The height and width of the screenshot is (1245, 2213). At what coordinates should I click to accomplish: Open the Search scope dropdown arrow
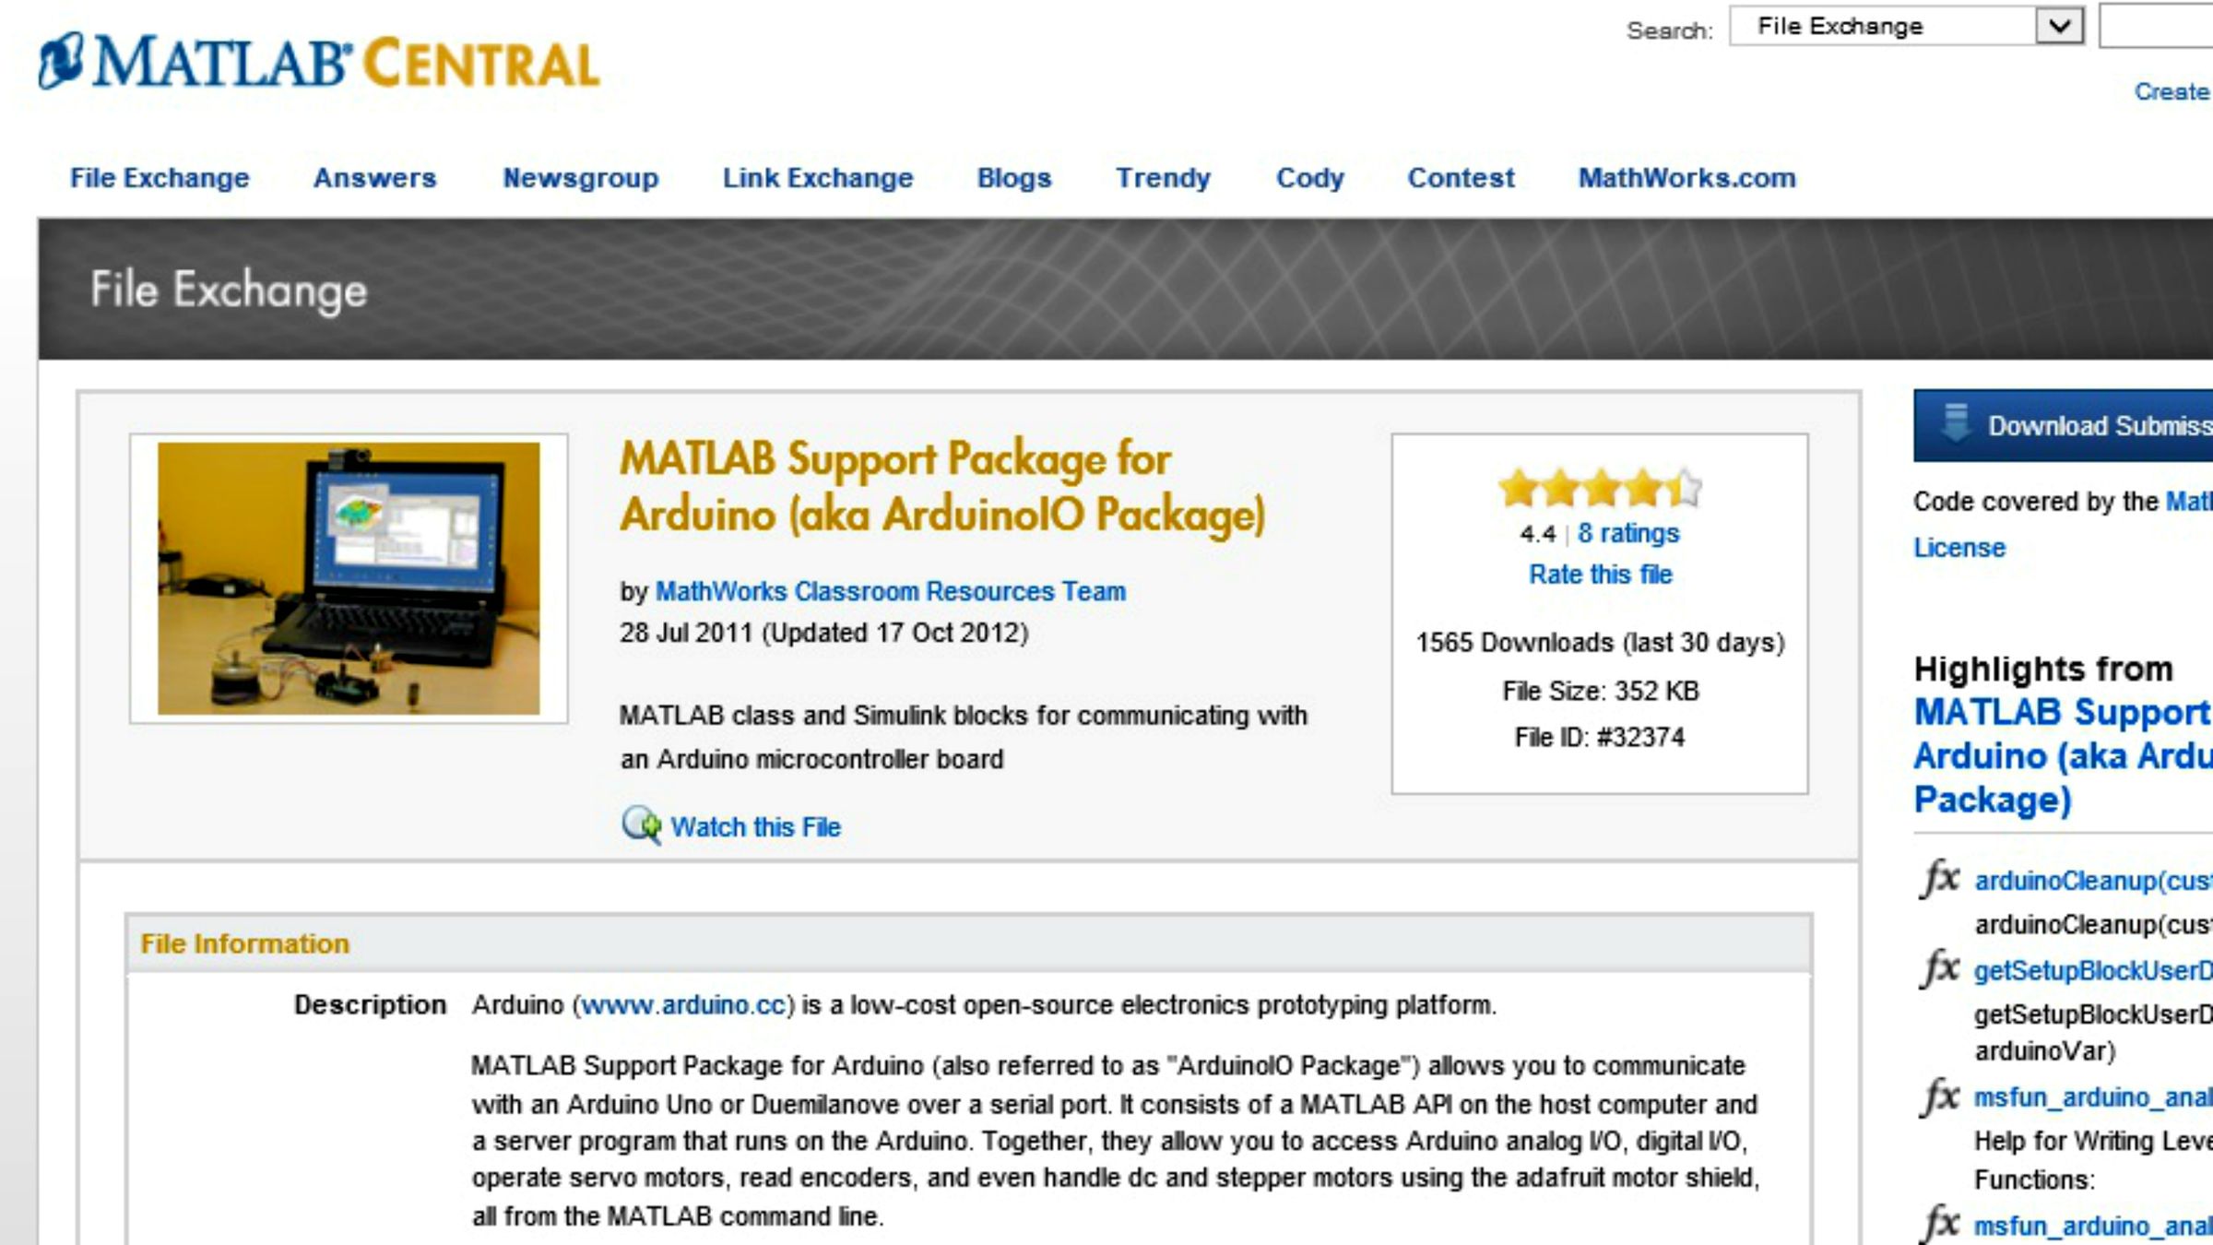2060,26
